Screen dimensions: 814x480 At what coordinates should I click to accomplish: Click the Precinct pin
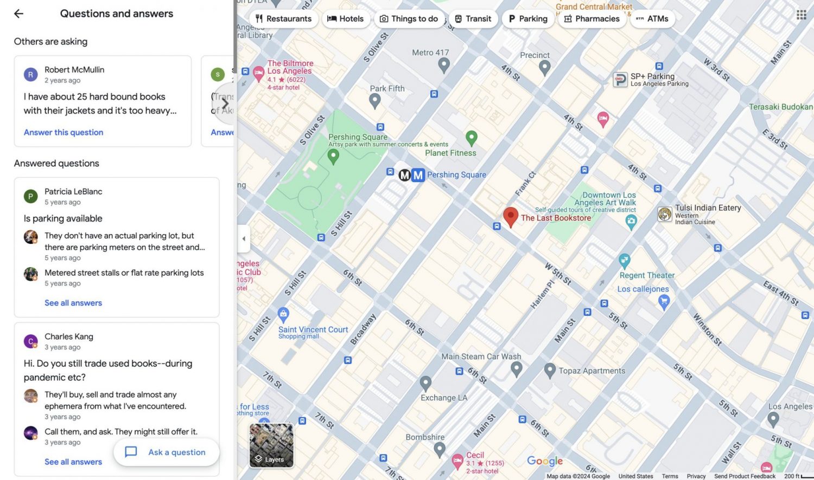(545, 68)
